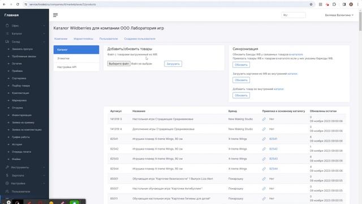Screen dimensions: 362x204
Task: Click product name Настольная игра Страдающее Средневековье
Action: pyautogui.click(x=163, y=119)
